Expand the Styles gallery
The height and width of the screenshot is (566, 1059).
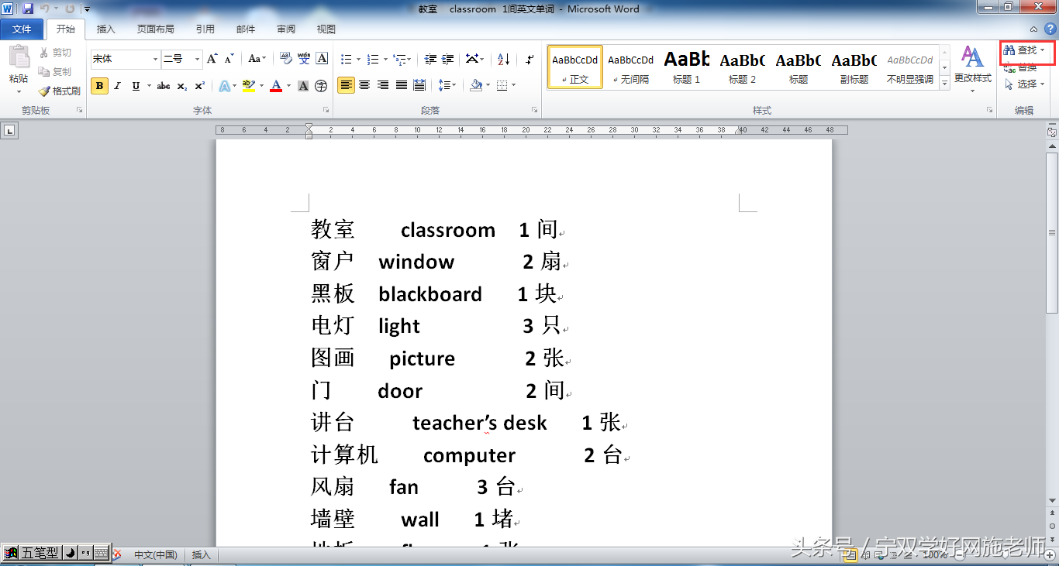(x=944, y=84)
